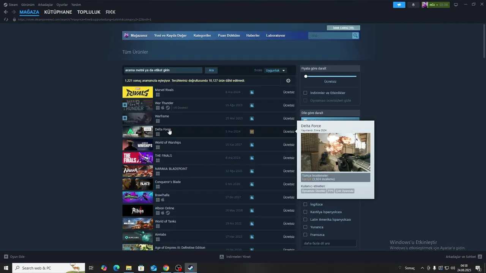Open İstek Listesi (10)

pyautogui.click(x=343, y=28)
